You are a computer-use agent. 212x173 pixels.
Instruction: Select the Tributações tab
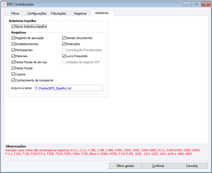pyautogui.click(x=58, y=13)
